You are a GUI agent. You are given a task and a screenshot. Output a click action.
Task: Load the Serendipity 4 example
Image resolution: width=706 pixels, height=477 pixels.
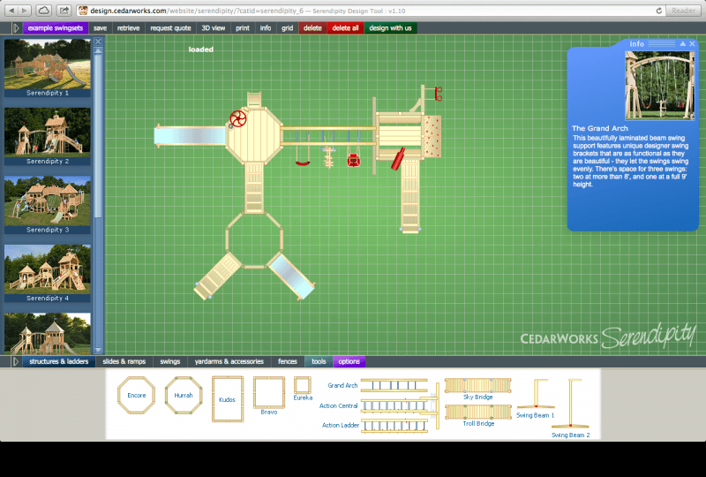point(48,273)
